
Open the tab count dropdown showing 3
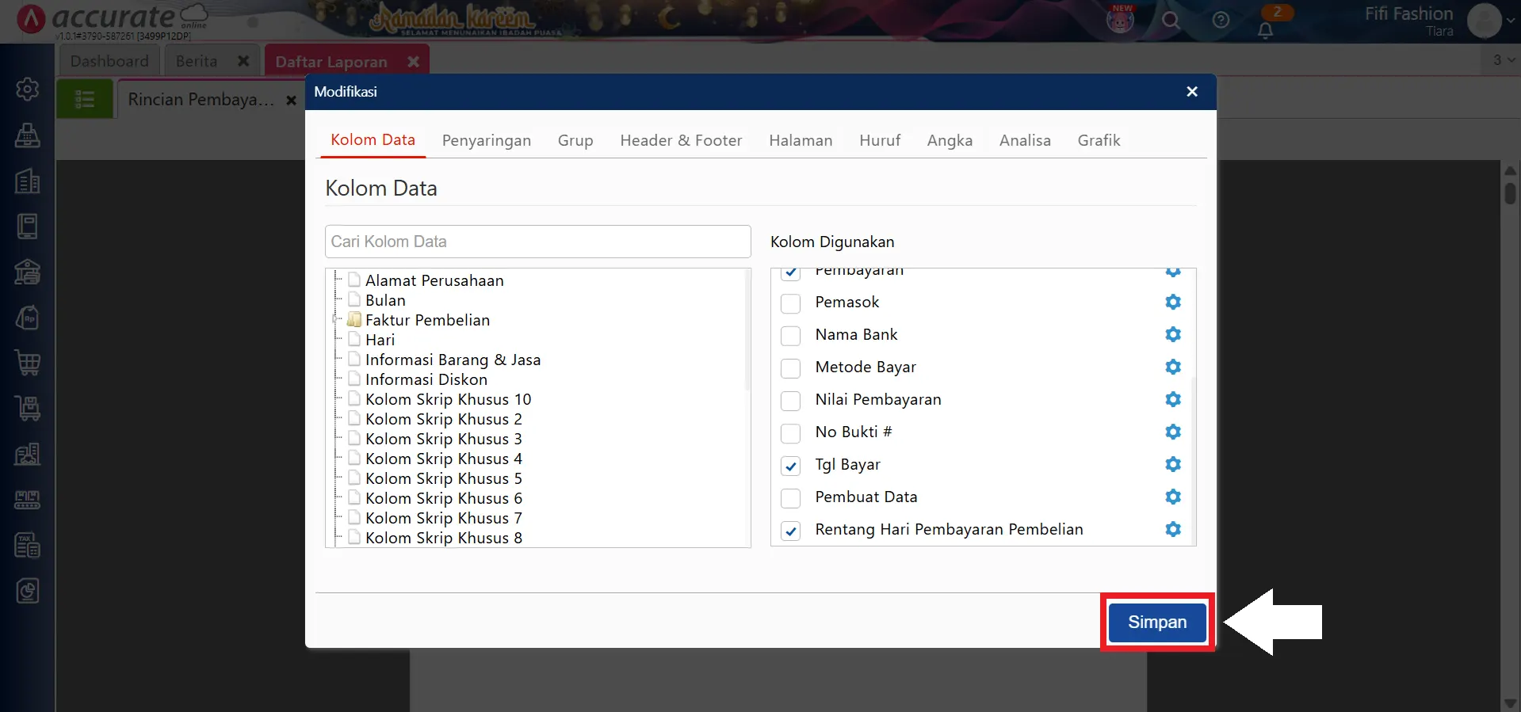[x=1503, y=60]
